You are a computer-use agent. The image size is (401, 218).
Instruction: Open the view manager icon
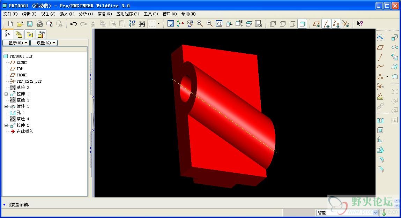(x=259, y=24)
